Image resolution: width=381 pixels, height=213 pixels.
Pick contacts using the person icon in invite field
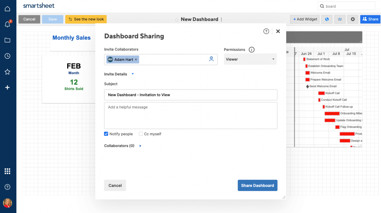coord(211,59)
